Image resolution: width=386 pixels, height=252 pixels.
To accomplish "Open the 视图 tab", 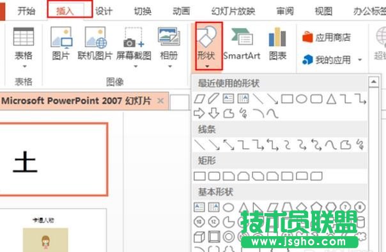I will tap(323, 11).
